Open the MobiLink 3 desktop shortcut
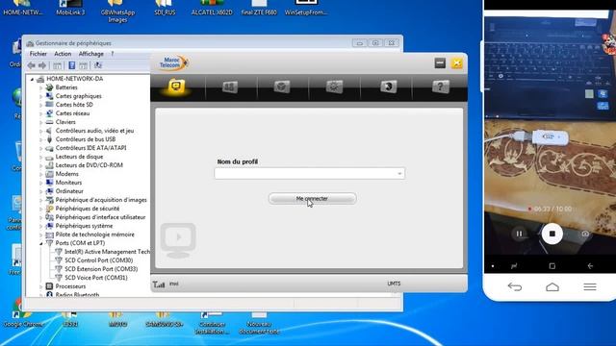The height and width of the screenshot is (346, 616). pos(70,8)
